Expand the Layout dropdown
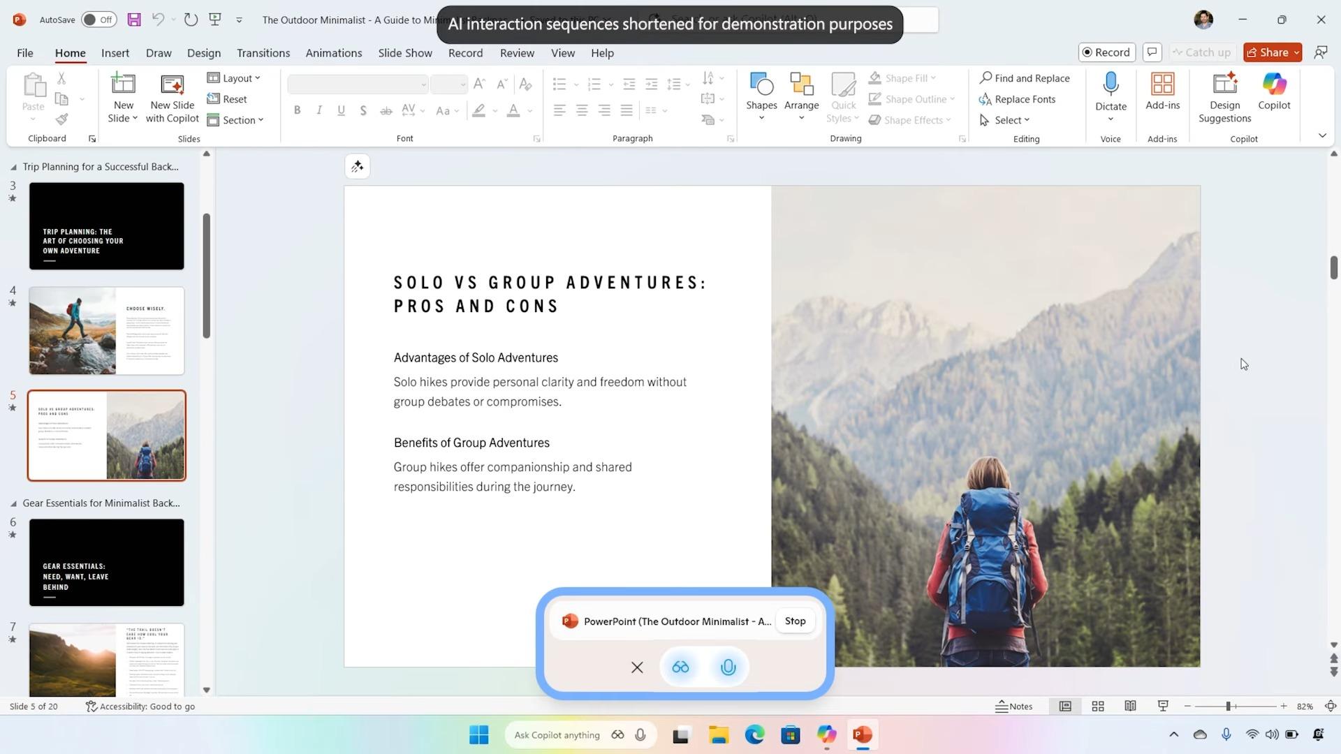Viewport: 1341px width, 754px height. [x=235, y=77]
